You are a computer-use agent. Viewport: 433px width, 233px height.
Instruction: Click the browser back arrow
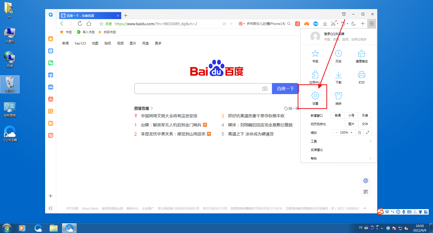point(62,24)
